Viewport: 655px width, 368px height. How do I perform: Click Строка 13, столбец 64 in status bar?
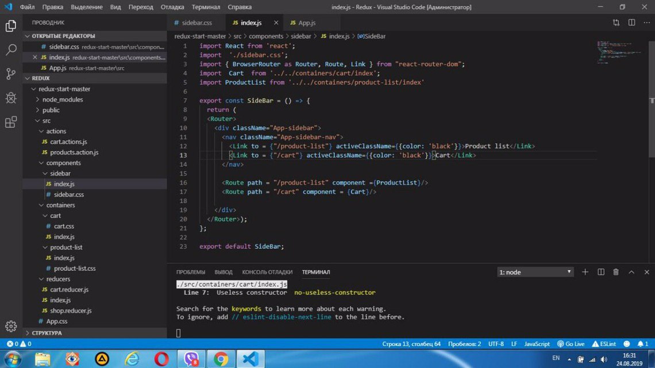(x=411, y=344)
